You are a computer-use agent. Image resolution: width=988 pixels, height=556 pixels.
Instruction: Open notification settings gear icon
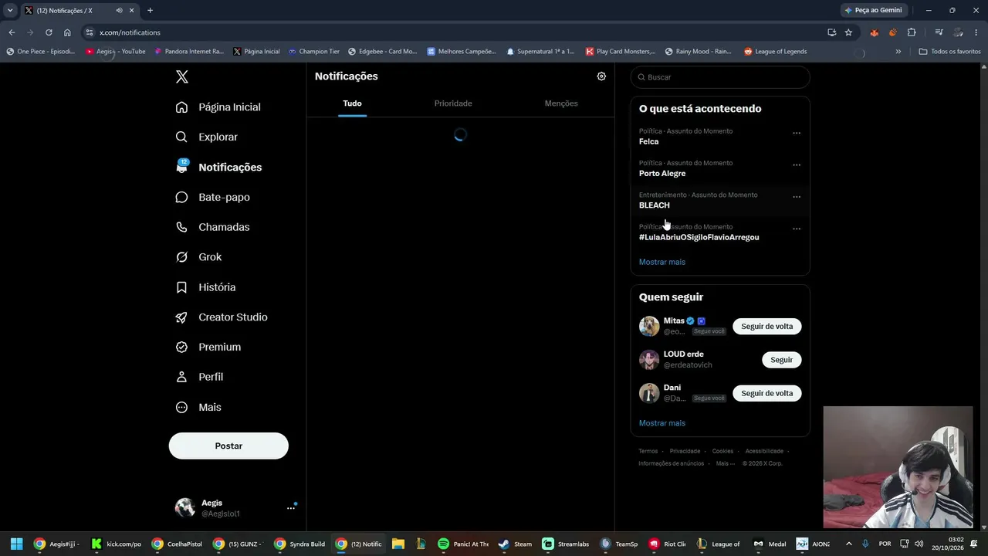coord(601,76)
